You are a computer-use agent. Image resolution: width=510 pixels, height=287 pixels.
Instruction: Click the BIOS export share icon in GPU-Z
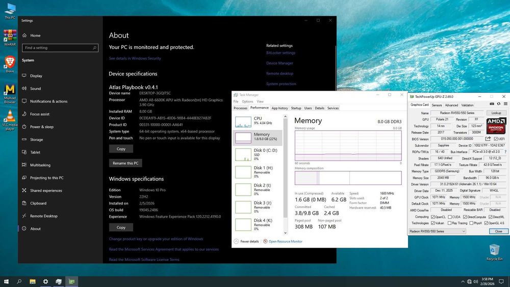(x=488, y=139)
